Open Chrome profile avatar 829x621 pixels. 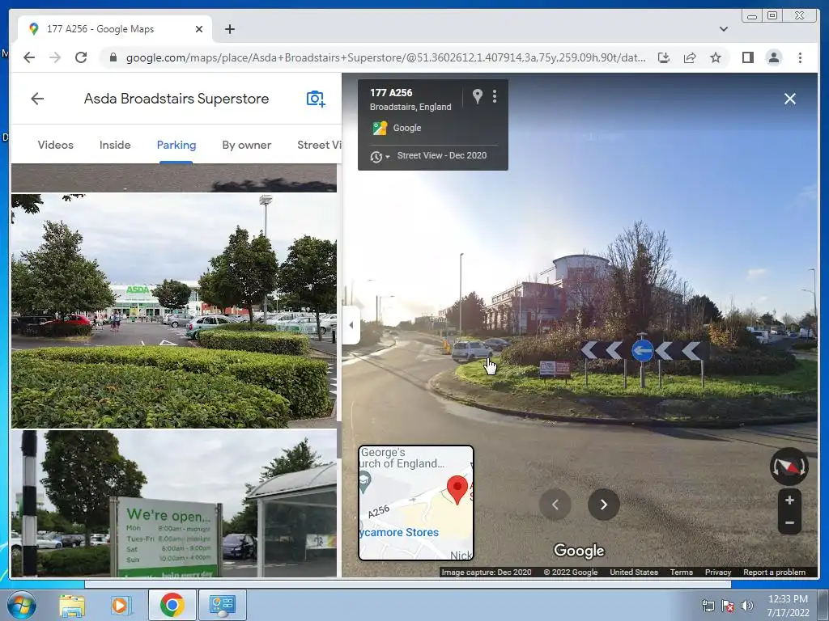[x=773, y=57]
